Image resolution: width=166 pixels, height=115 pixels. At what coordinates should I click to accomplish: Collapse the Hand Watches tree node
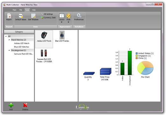pyautogui.click(x=9, y=40)
